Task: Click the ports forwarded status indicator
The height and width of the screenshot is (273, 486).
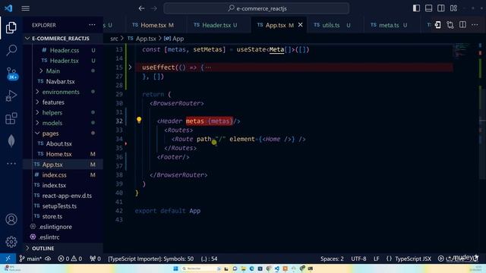Action: pyautogui.click(x=95, y=259)
